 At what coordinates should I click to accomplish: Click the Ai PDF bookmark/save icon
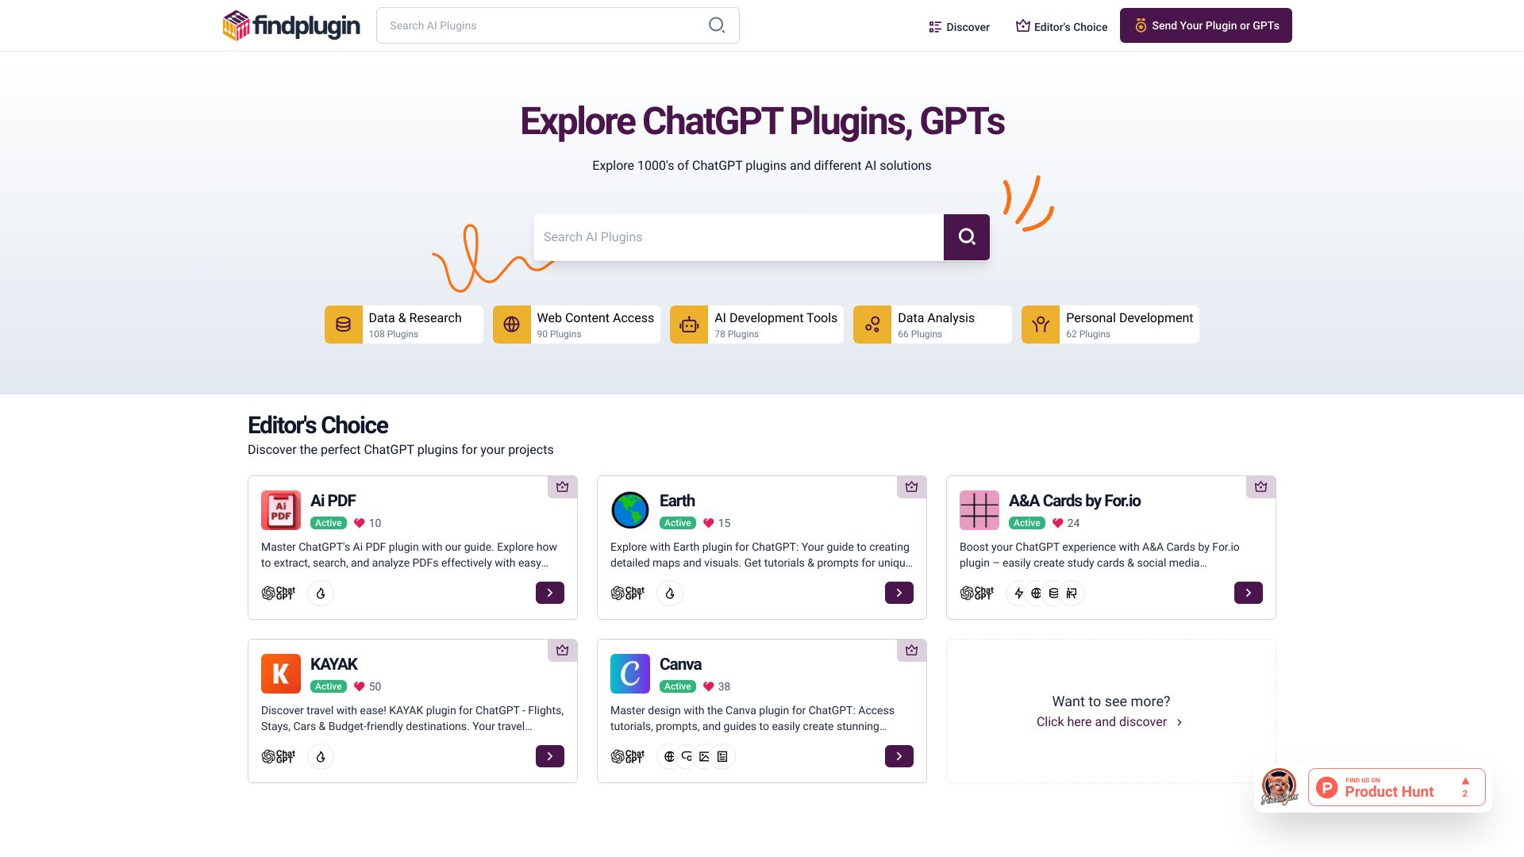click(562, 486)
